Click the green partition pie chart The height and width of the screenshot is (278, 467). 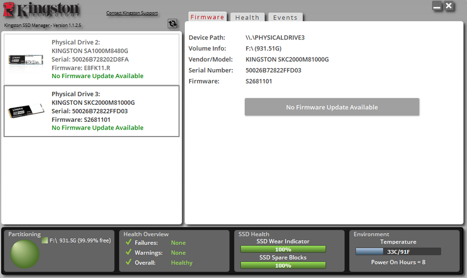pos(24,254)
